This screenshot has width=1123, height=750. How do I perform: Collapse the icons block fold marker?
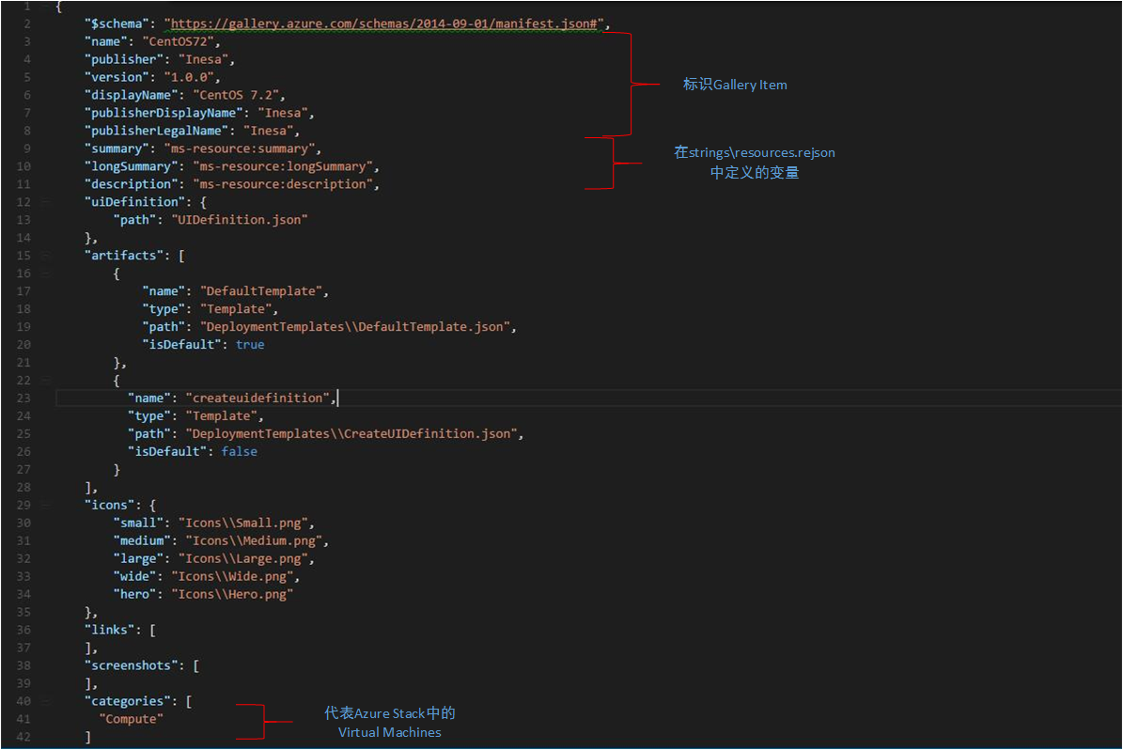pyautogui.click(x=45, y=505)
